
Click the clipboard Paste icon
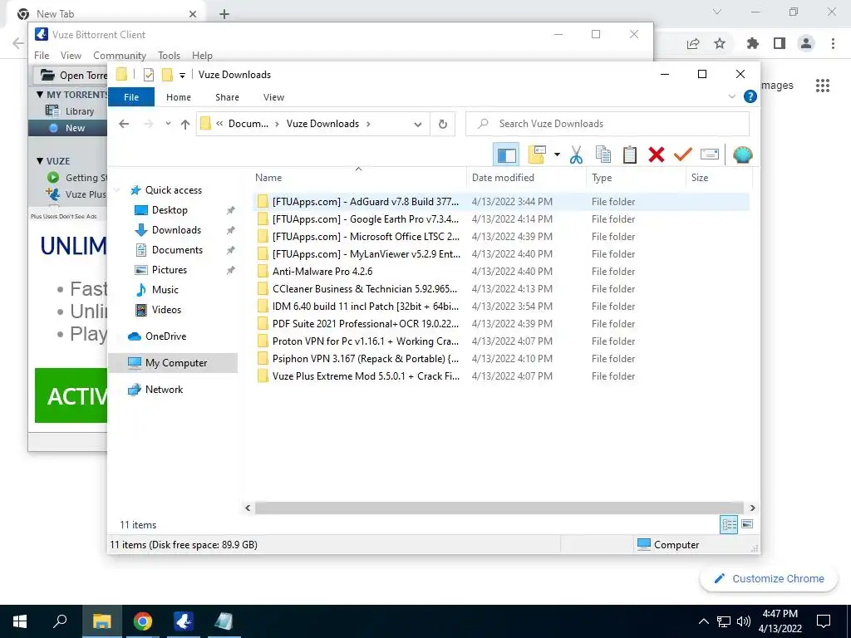point(630,155)
